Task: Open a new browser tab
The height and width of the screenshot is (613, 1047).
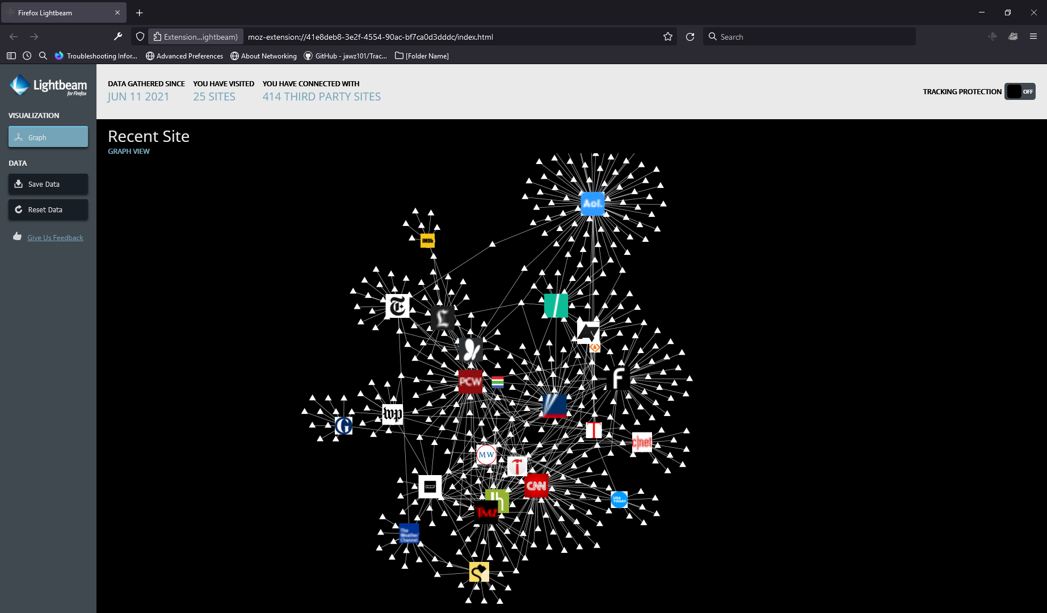Action: tap(139, 12)
